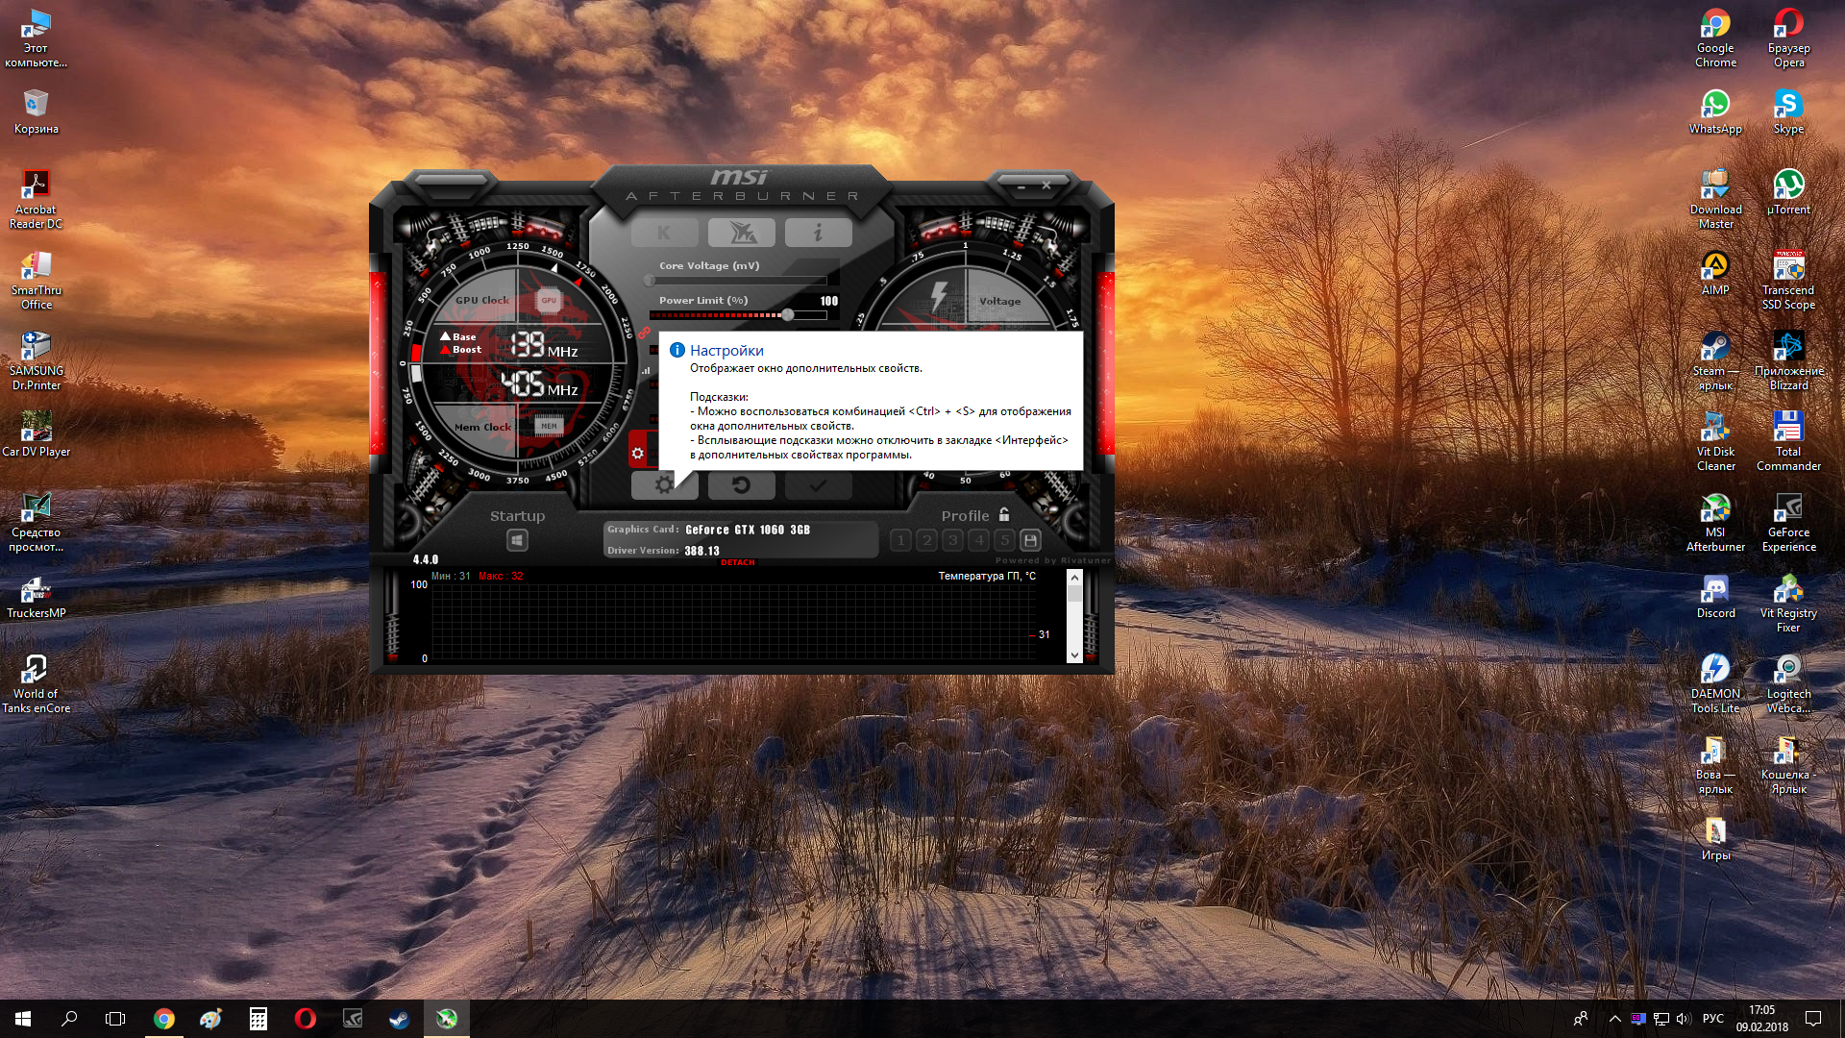This screenshot has height=1038, width=1845.
Task: Select profile slot 2
Action: [x=926, y=540]
